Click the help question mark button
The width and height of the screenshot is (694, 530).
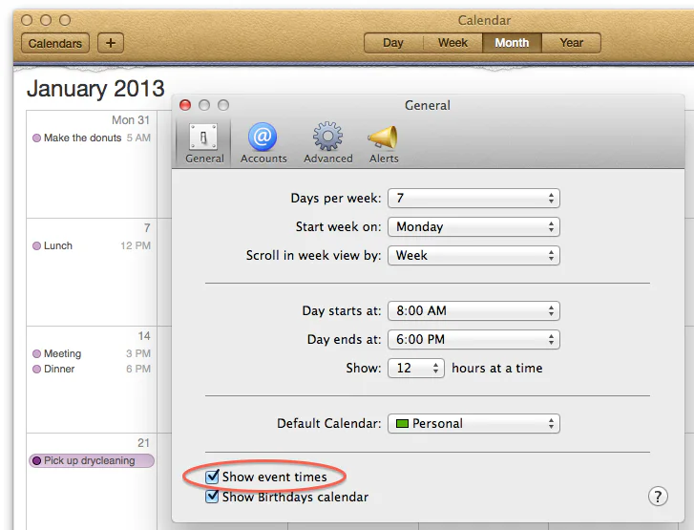tap(658, 497)
